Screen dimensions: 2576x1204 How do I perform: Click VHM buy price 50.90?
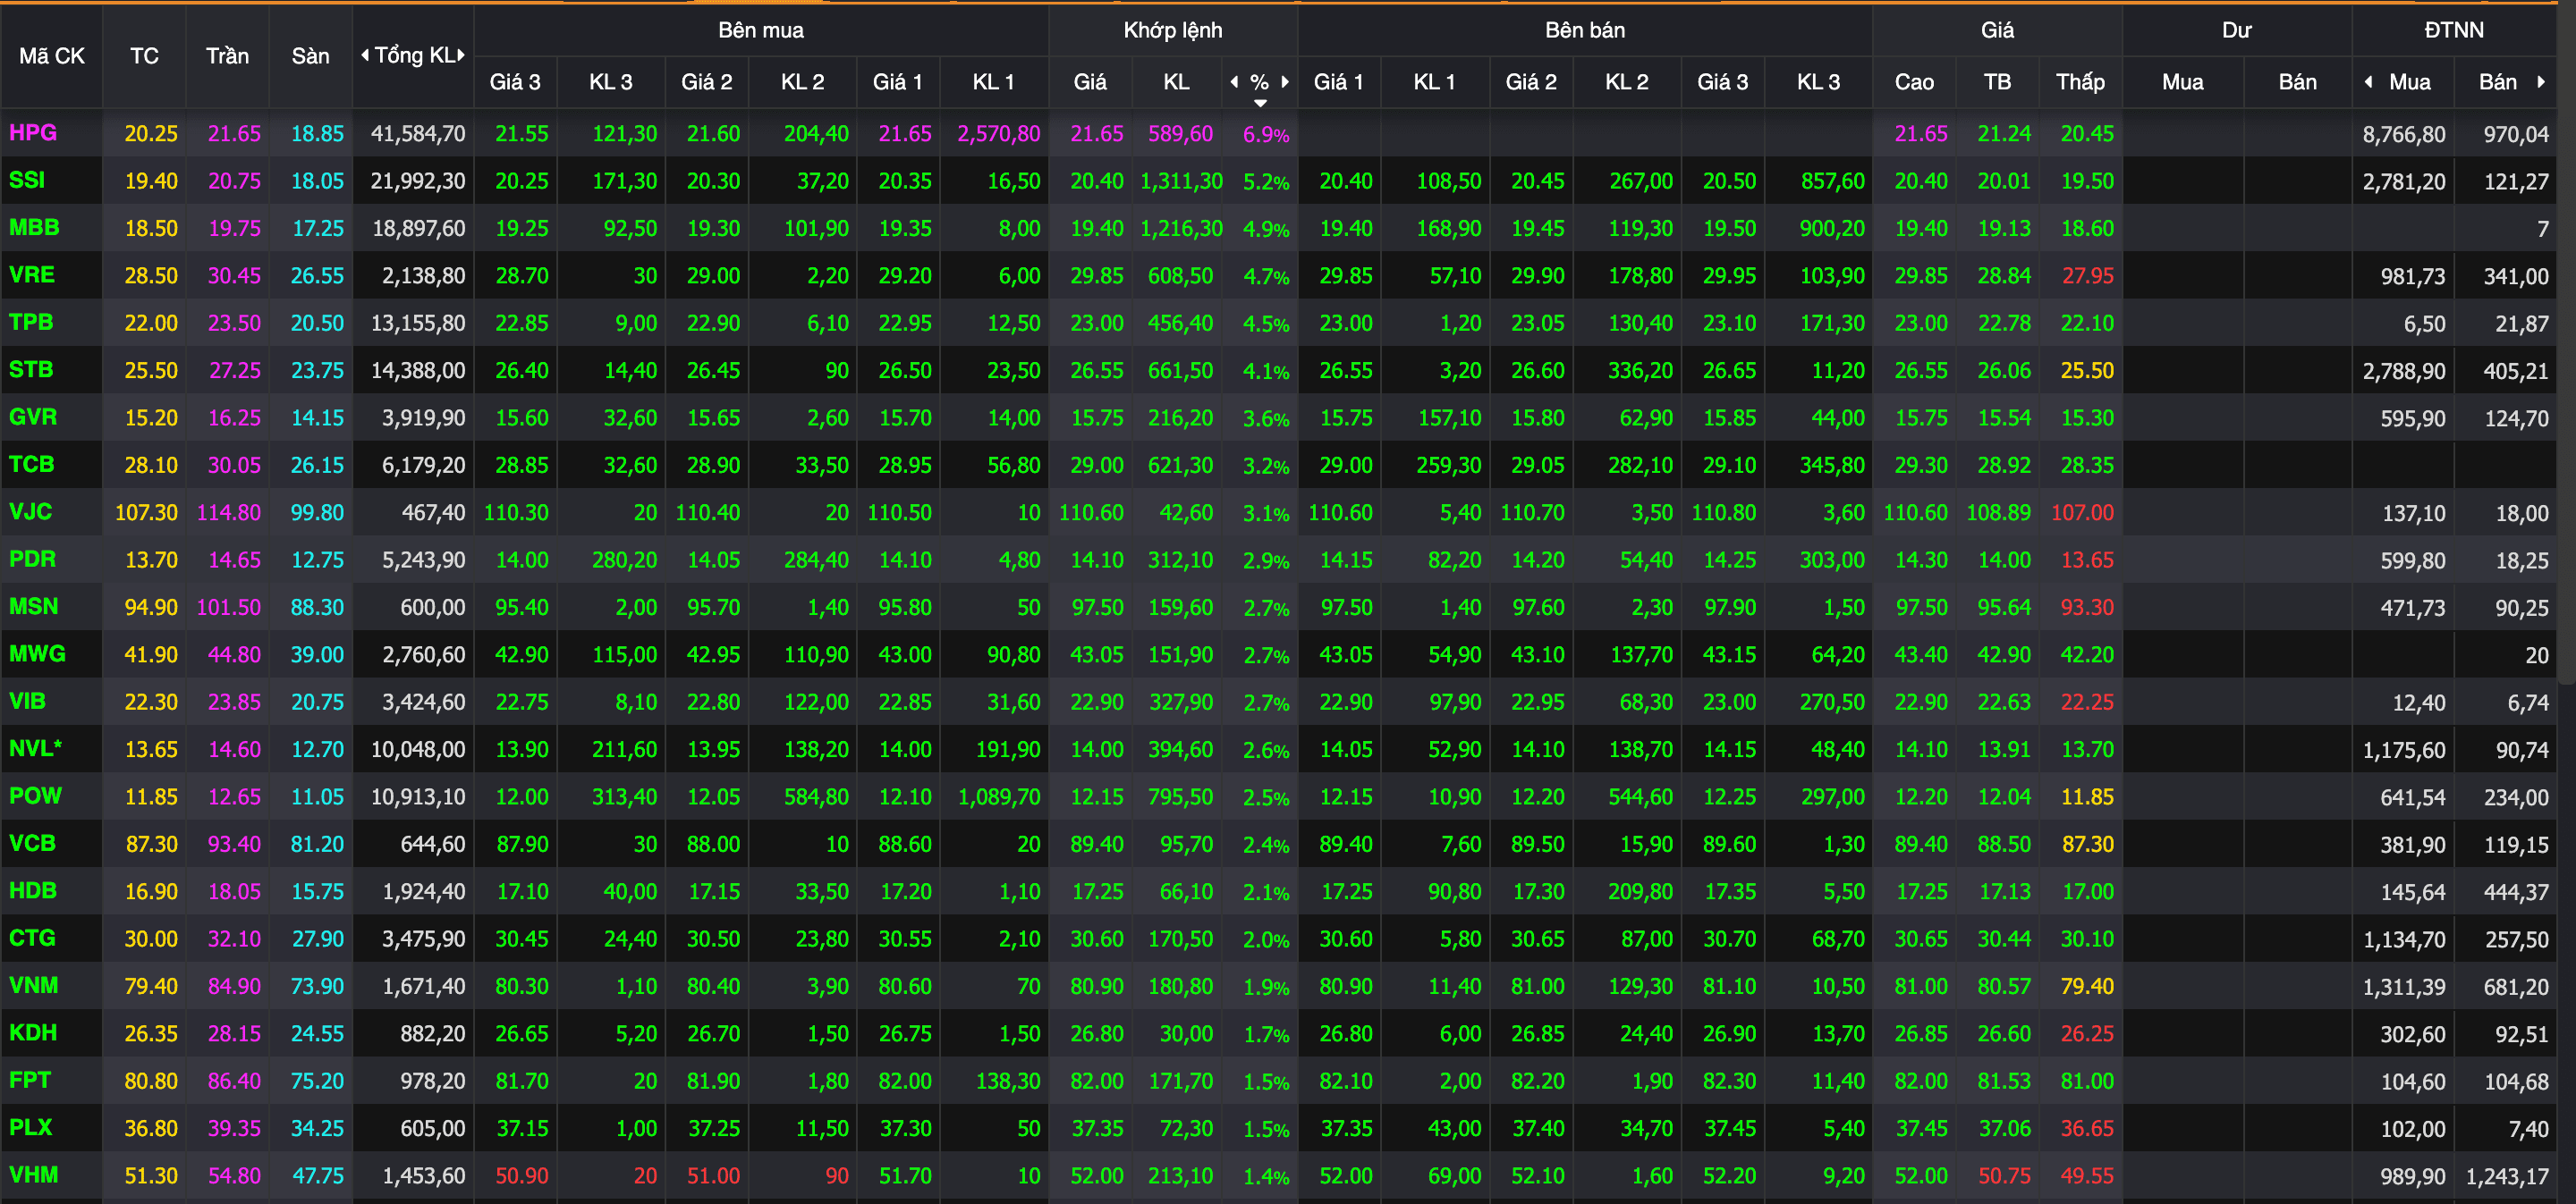pos(522,1176)
